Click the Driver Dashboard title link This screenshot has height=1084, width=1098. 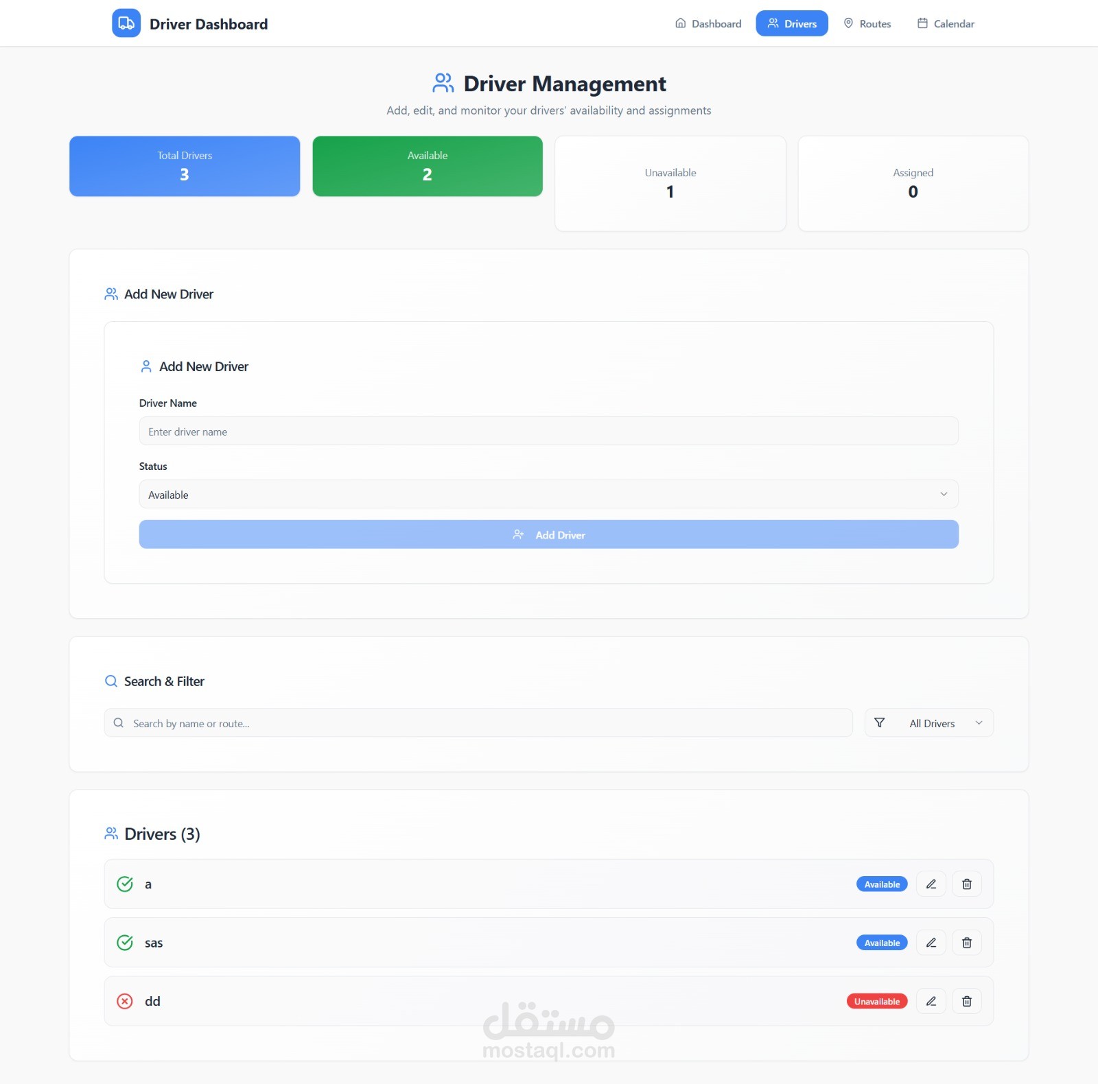[209, 24]
